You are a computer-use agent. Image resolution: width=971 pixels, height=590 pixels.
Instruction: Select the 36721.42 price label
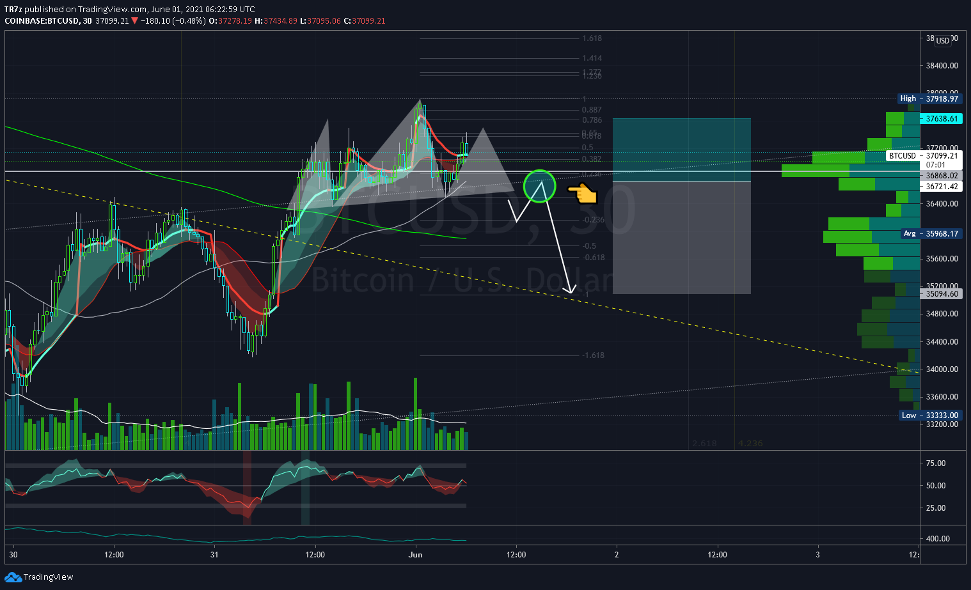click(941, 187)
